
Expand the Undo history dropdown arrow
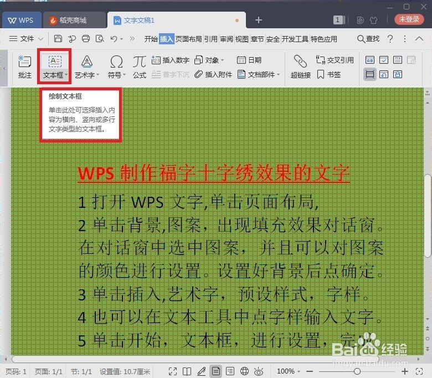(x=121, y=39)
